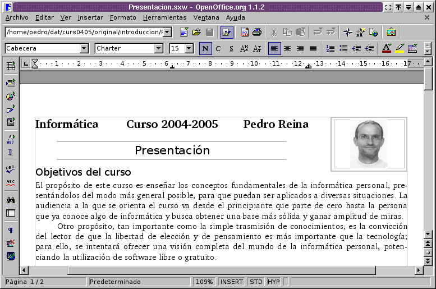Open the Herramientas menu
This screenshot has width=436, height=289.
[164, 17]
